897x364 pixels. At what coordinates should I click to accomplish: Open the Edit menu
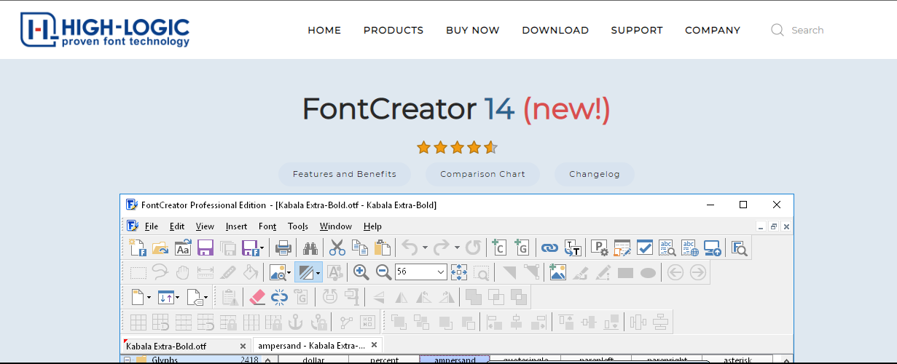pyautogui.click(x=177, y=226)
